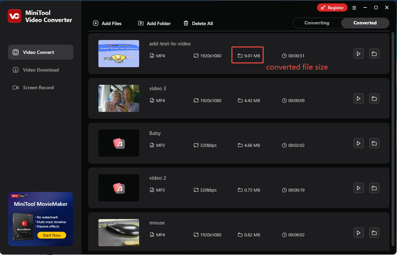Play the mouse MP4 file

click(x=359, y=233)
